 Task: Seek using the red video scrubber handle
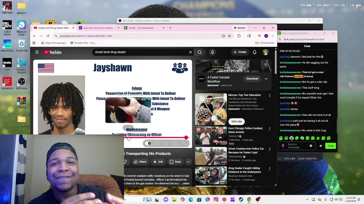tap(186, 137)
